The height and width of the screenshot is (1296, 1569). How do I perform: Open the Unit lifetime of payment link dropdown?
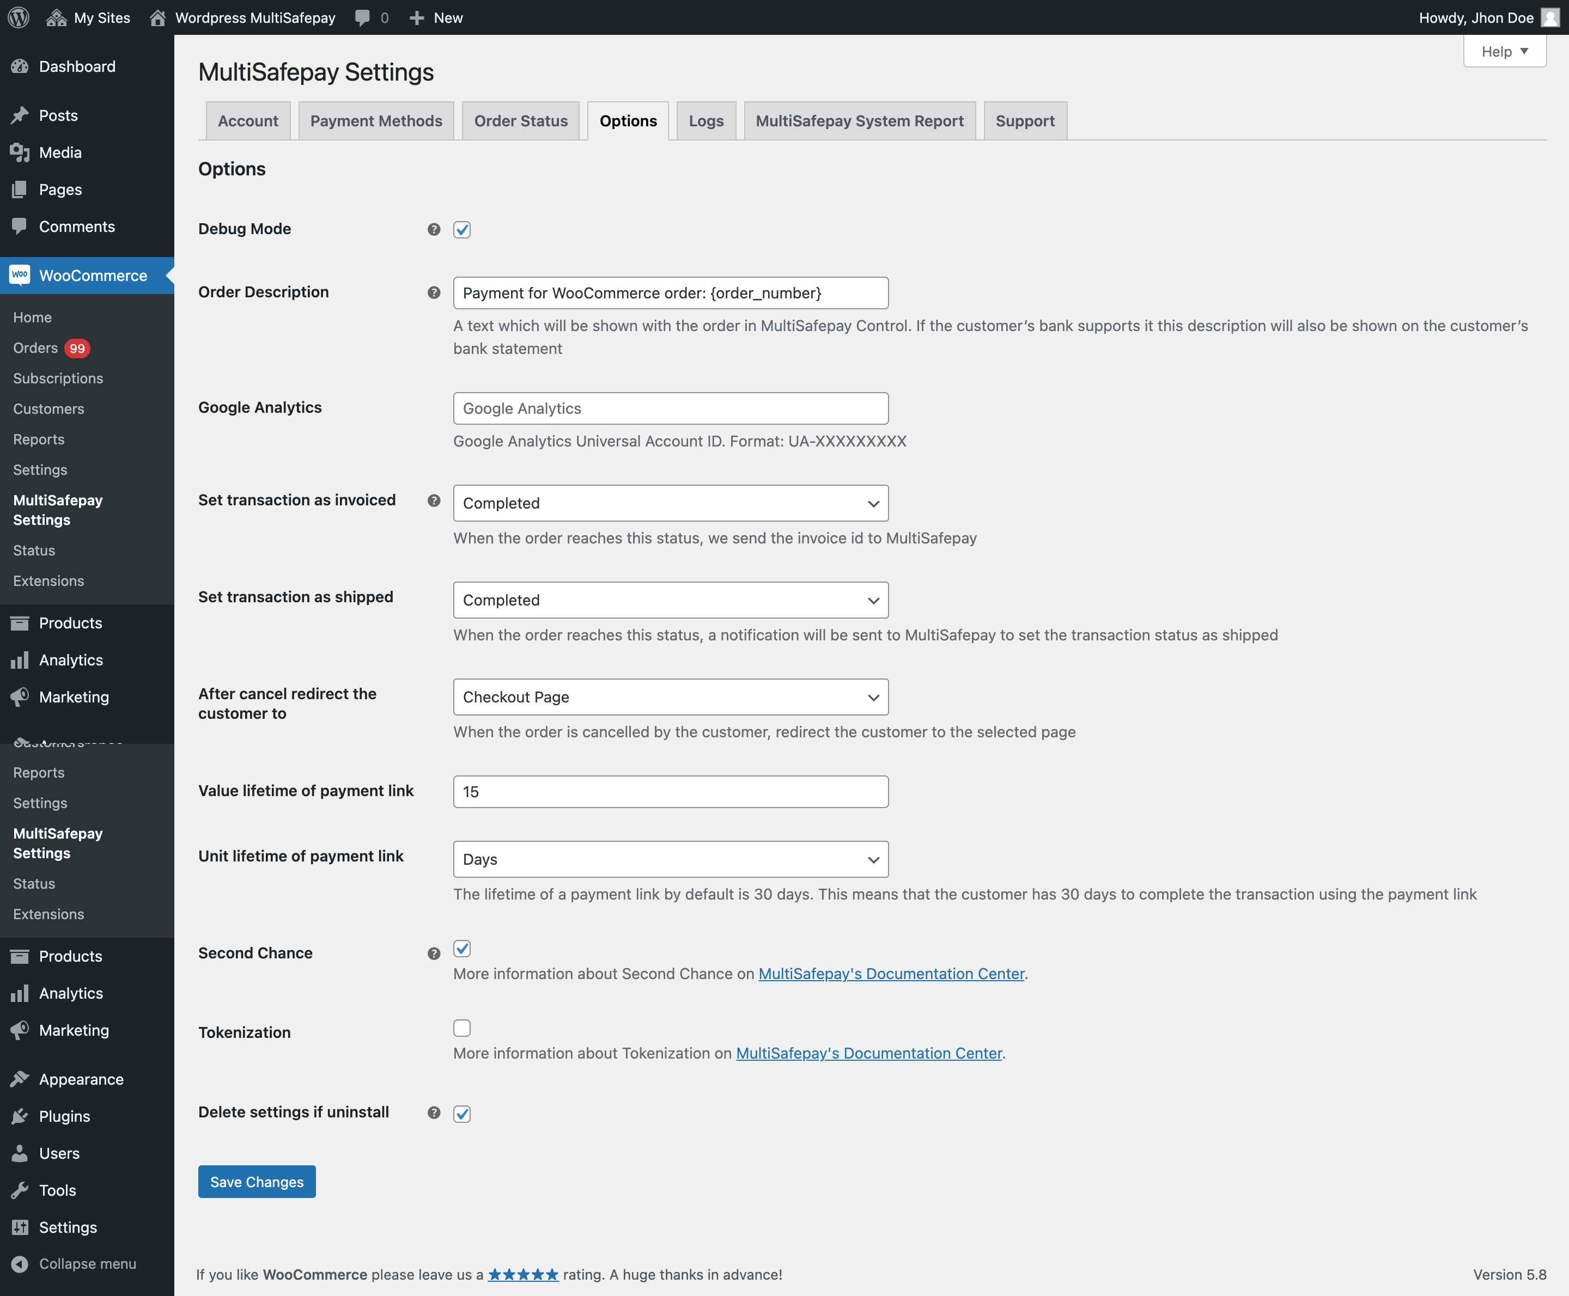coord(671,859)
